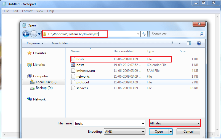The width and height of the screenshot is (221, 139).
Task: Click the Libraries folder icon
Action: click(x=30, y=65)
